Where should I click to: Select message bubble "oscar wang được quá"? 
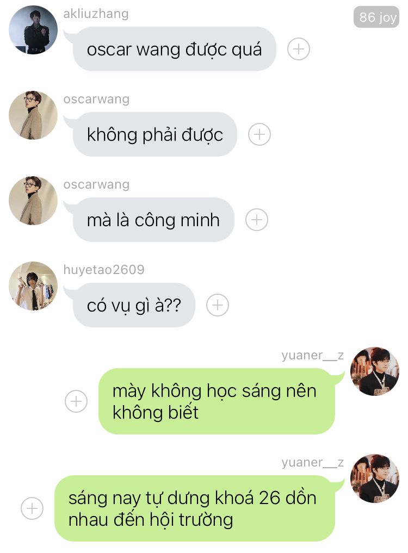(x=175, y=49)
